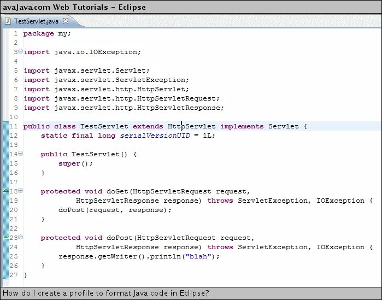Screen dimensions: 382x300
Task: Click the serialVersionUID field name
Action: click(x=155, y=136)
